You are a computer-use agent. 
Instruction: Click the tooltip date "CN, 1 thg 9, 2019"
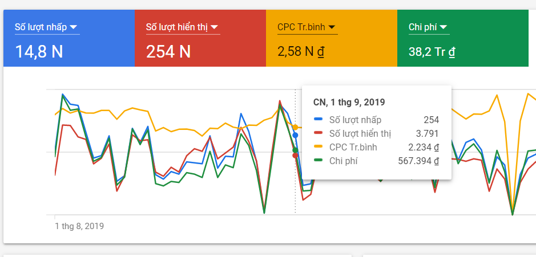[x=349, y=102]
